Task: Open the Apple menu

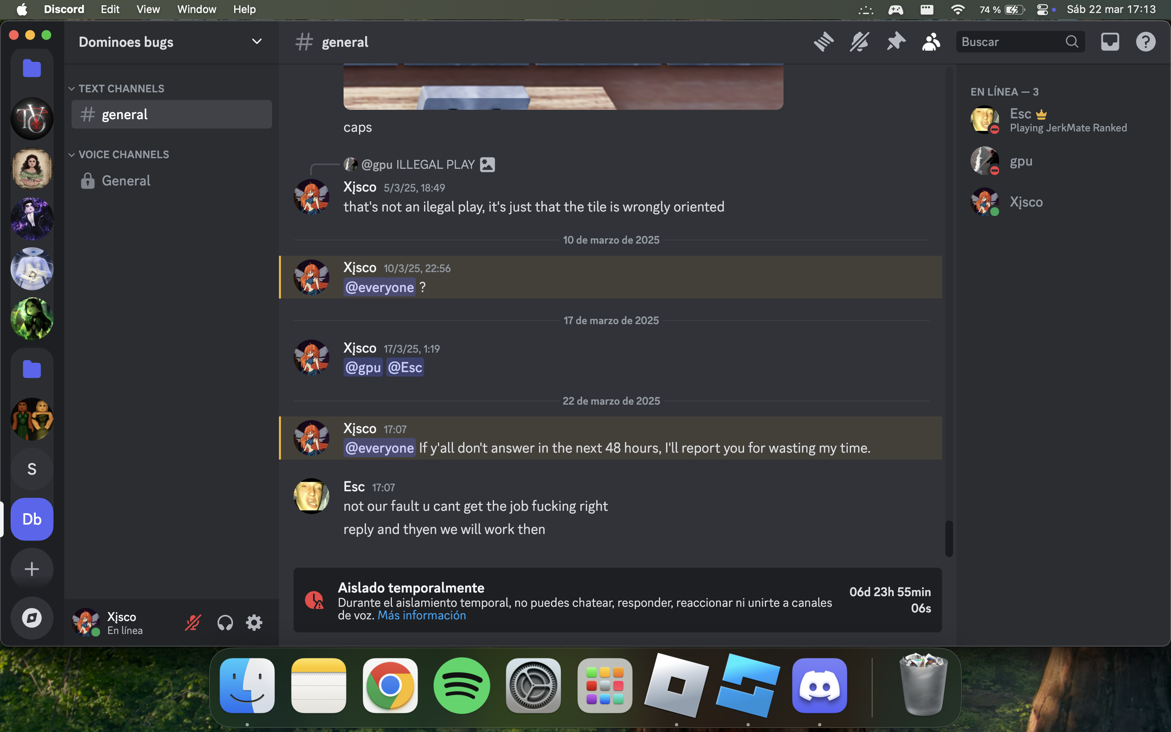Action: (x=22, y=9)
